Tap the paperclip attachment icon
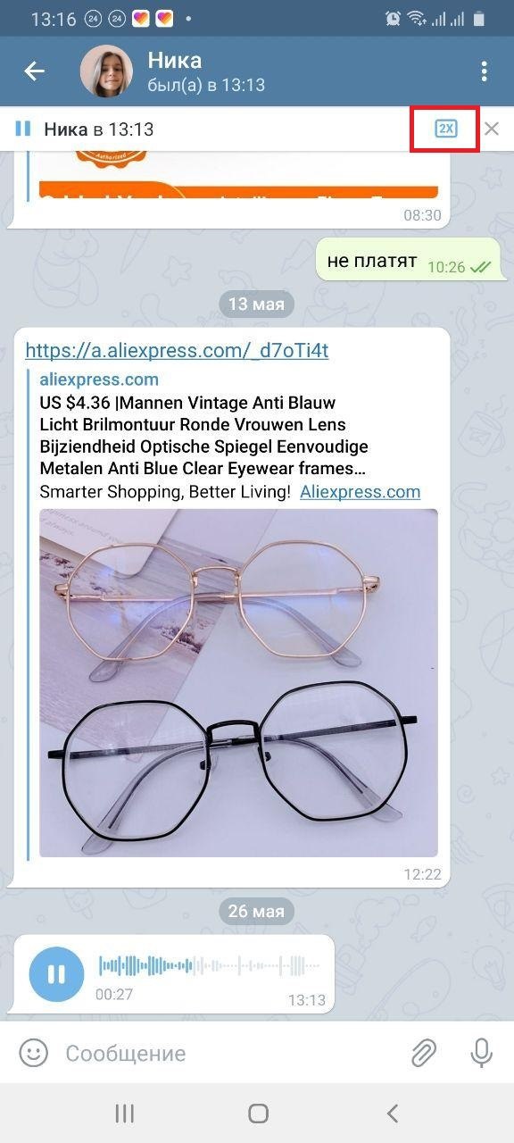 click(x=423, y=1054)
